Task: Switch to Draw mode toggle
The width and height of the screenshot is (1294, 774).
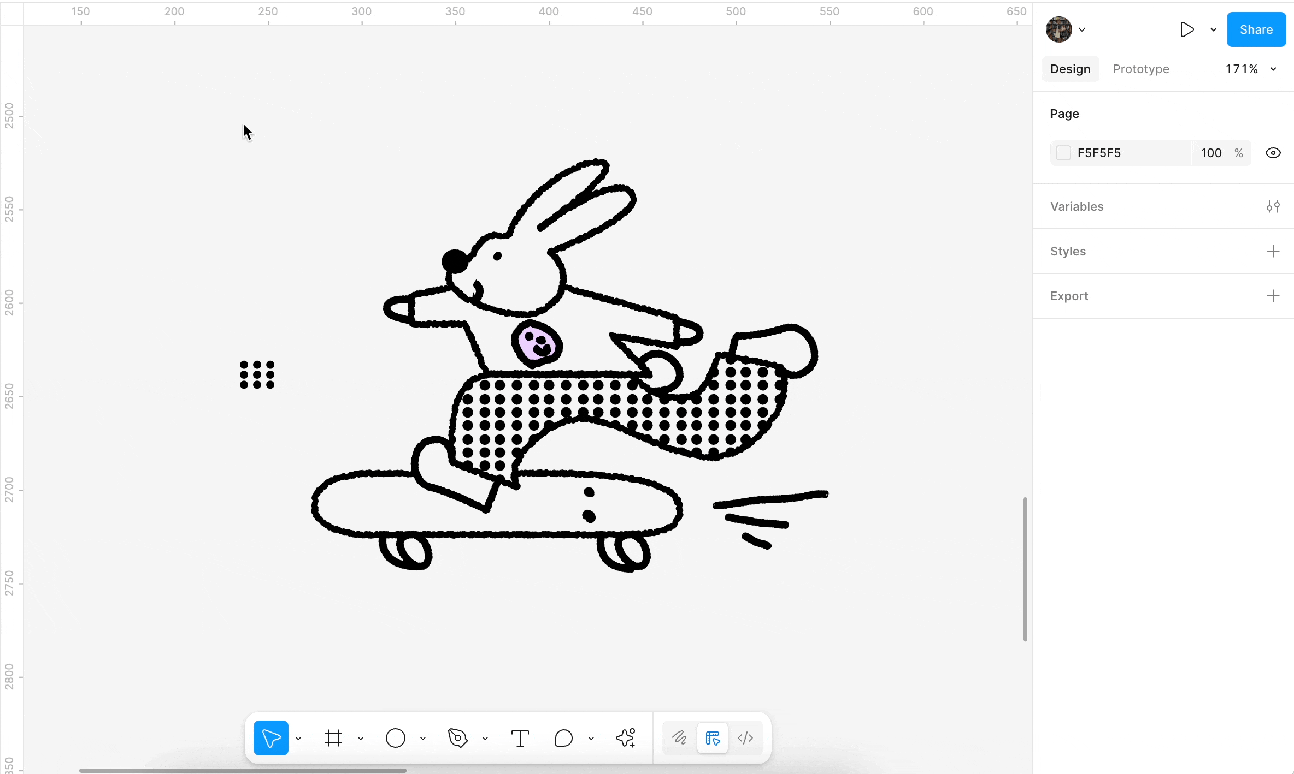Action: pyautogui.click(x=679, y=738)
